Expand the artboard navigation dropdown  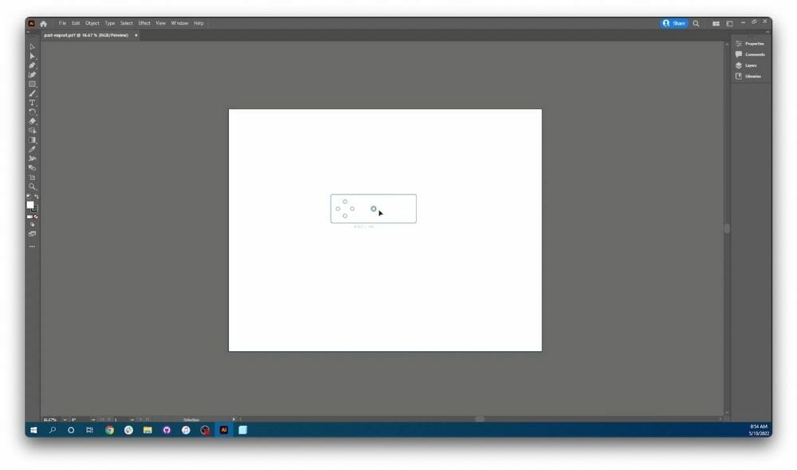coord(132,419)
